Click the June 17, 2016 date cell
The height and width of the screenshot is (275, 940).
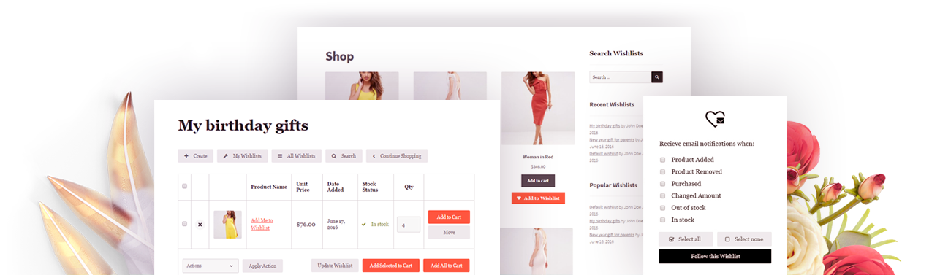(x=337, y=225)
